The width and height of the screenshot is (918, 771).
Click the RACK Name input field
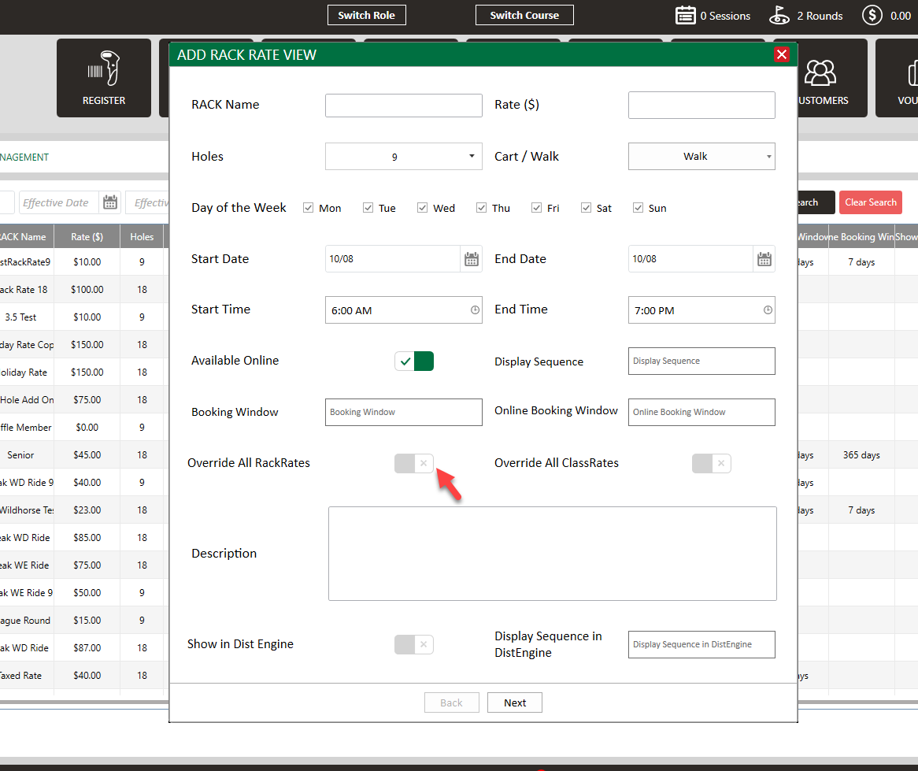[403, 106]
